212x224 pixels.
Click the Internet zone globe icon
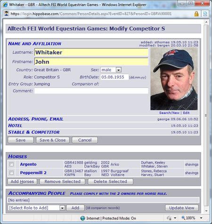point(82,218)
